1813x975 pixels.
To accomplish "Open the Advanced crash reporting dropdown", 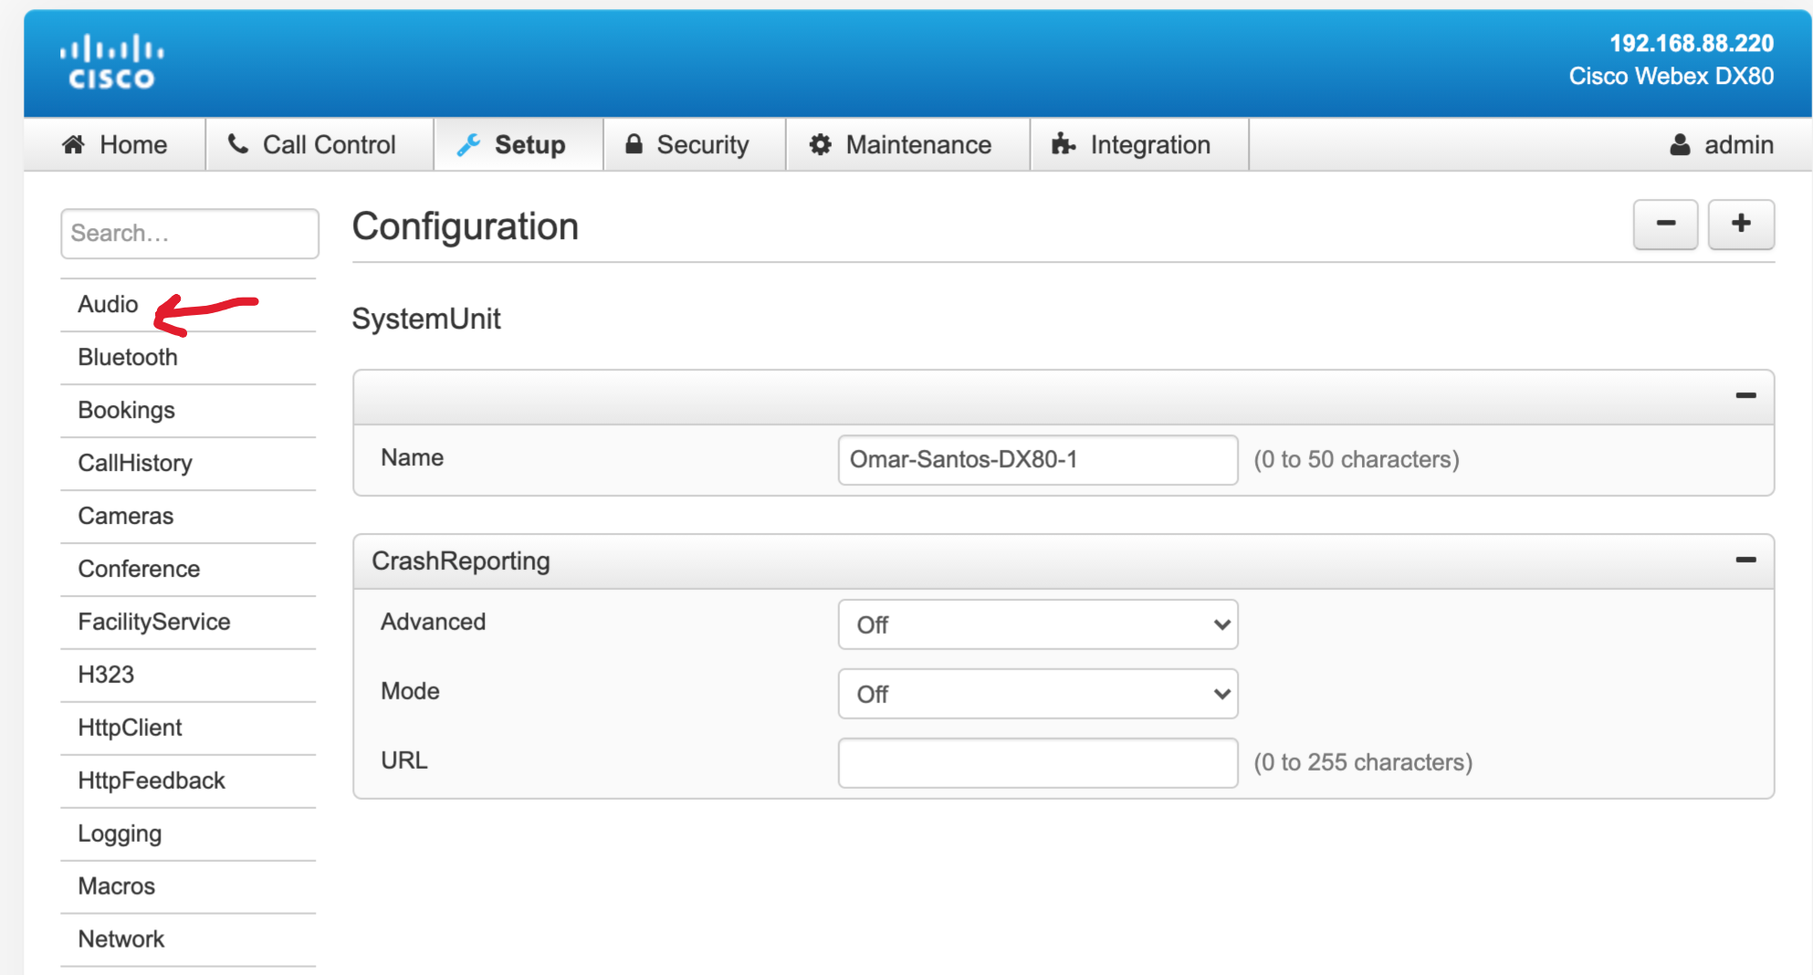I will [x=1037, y=624].
